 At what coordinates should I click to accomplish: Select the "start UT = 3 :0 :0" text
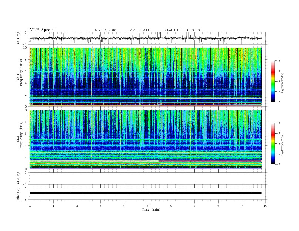coord(182,30)
